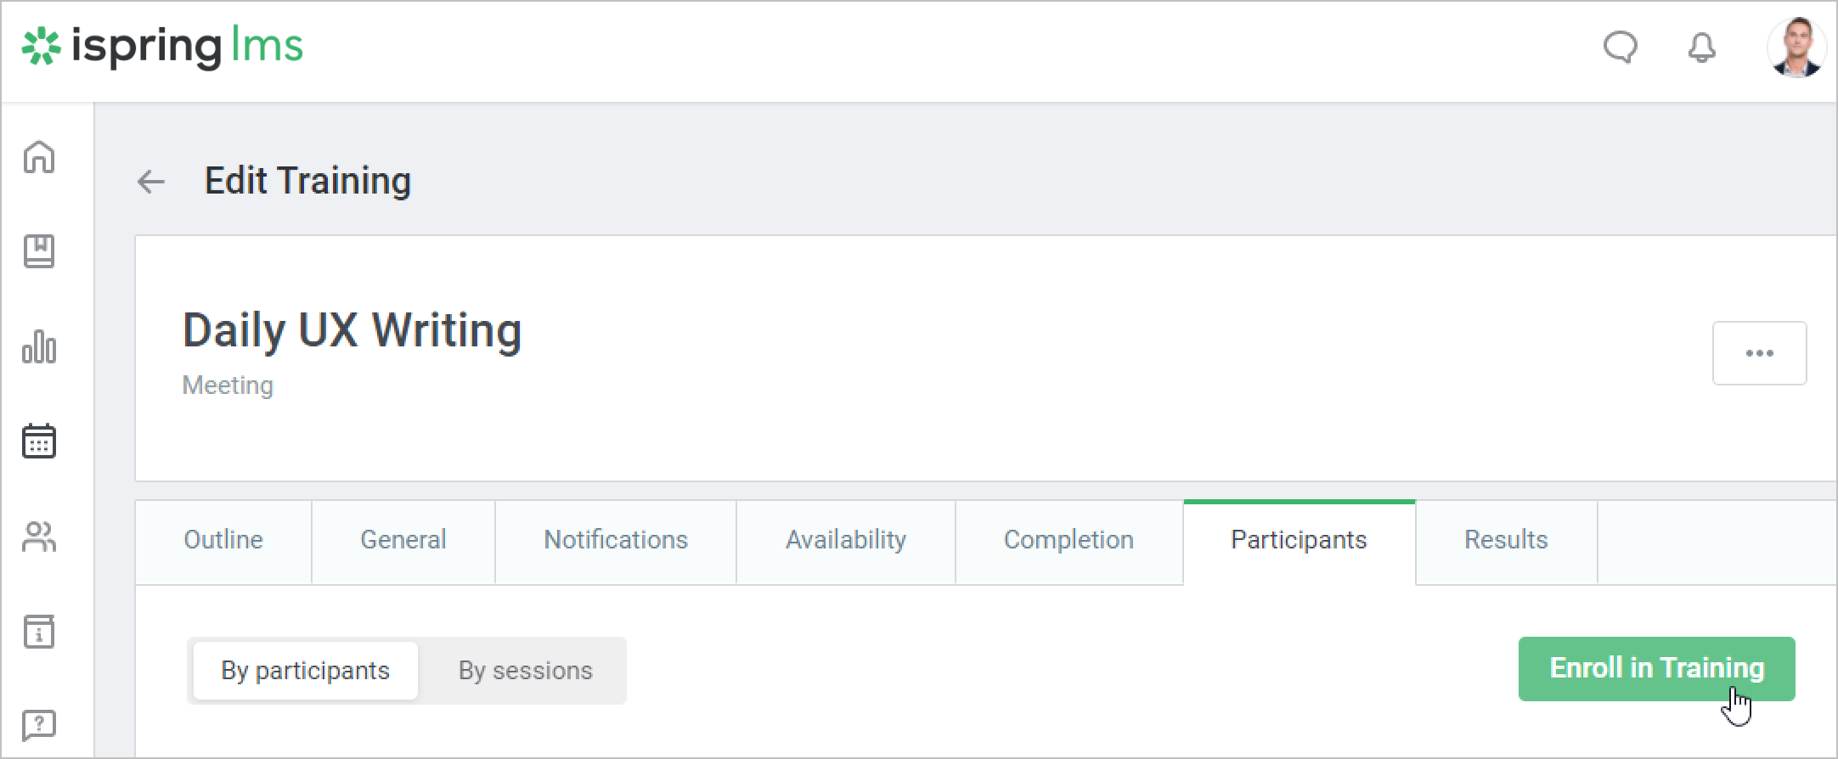1838x759 pixels.
Task: Open the chat messages icon
Action: pyautogui.click(x=1620, y=48)
